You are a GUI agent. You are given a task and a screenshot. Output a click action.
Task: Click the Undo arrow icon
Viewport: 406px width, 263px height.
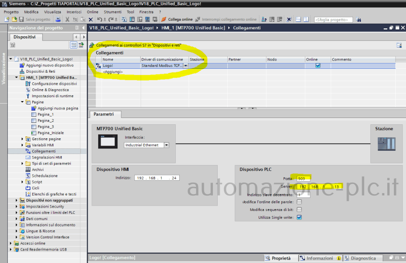pyautogui.click(x=100, y=19)
